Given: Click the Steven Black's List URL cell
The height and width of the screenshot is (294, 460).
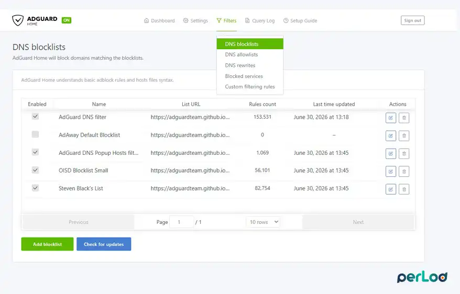Looking at the screenshot, I should pos(190,188).
